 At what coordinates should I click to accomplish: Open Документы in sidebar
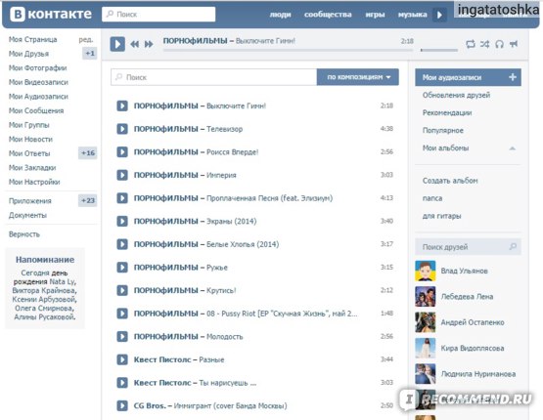coord(27,215)
